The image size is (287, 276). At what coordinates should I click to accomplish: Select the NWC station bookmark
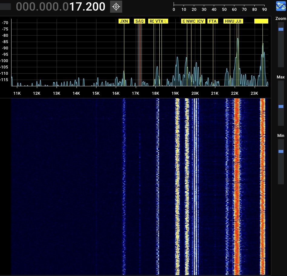pos(191,21)
